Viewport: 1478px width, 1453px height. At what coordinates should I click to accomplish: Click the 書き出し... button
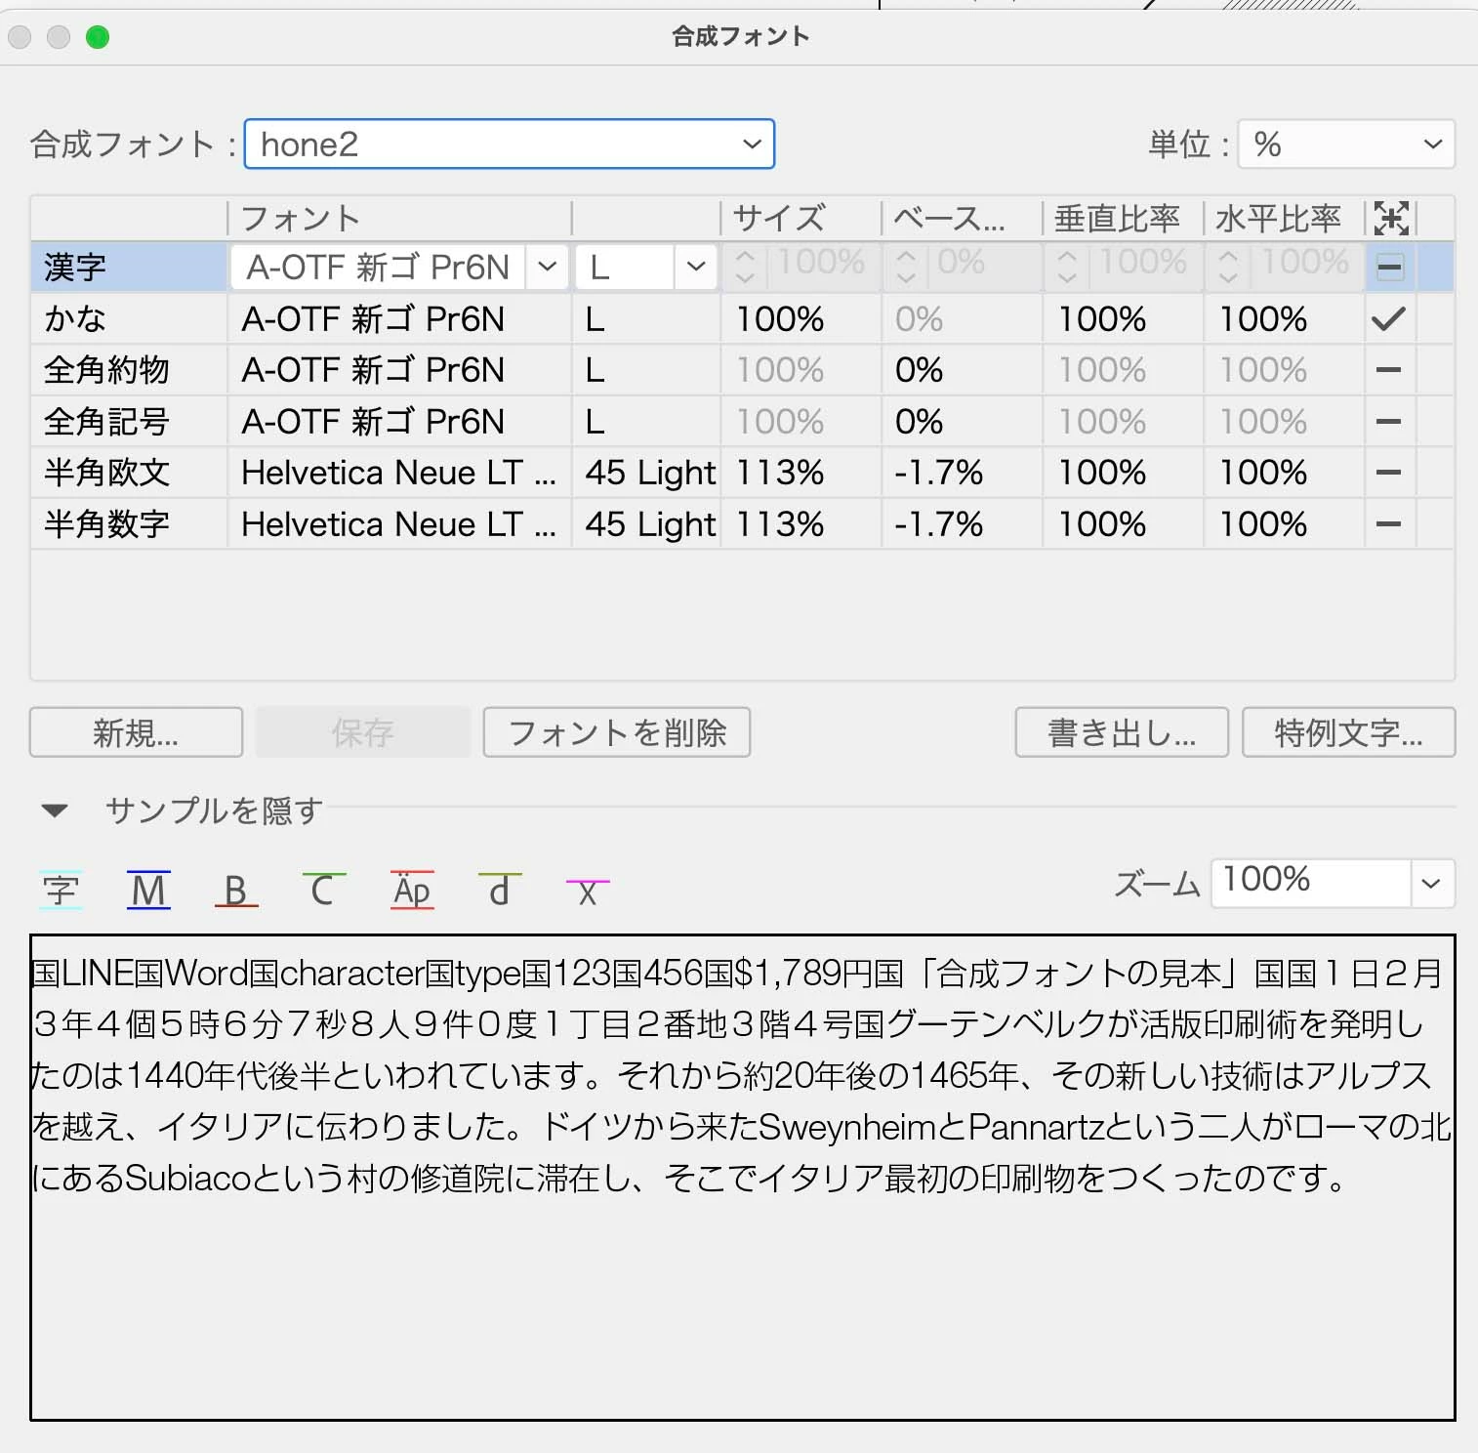[x=1122, y=732]
